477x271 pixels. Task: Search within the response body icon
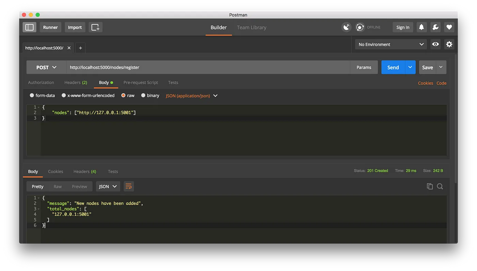440,186
